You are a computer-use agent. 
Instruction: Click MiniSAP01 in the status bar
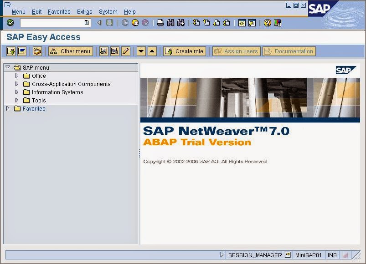[x=309, y=255]
